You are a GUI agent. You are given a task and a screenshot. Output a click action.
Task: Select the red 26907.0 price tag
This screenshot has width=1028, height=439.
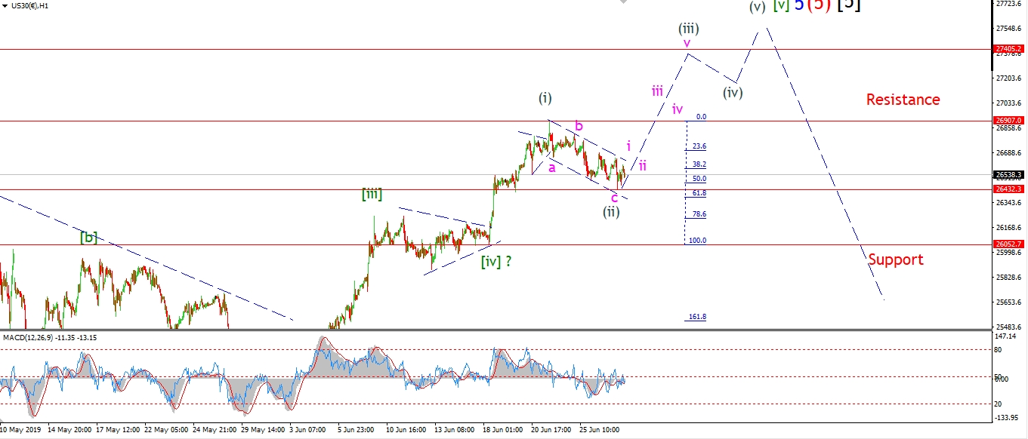[x=1008, y=121]
